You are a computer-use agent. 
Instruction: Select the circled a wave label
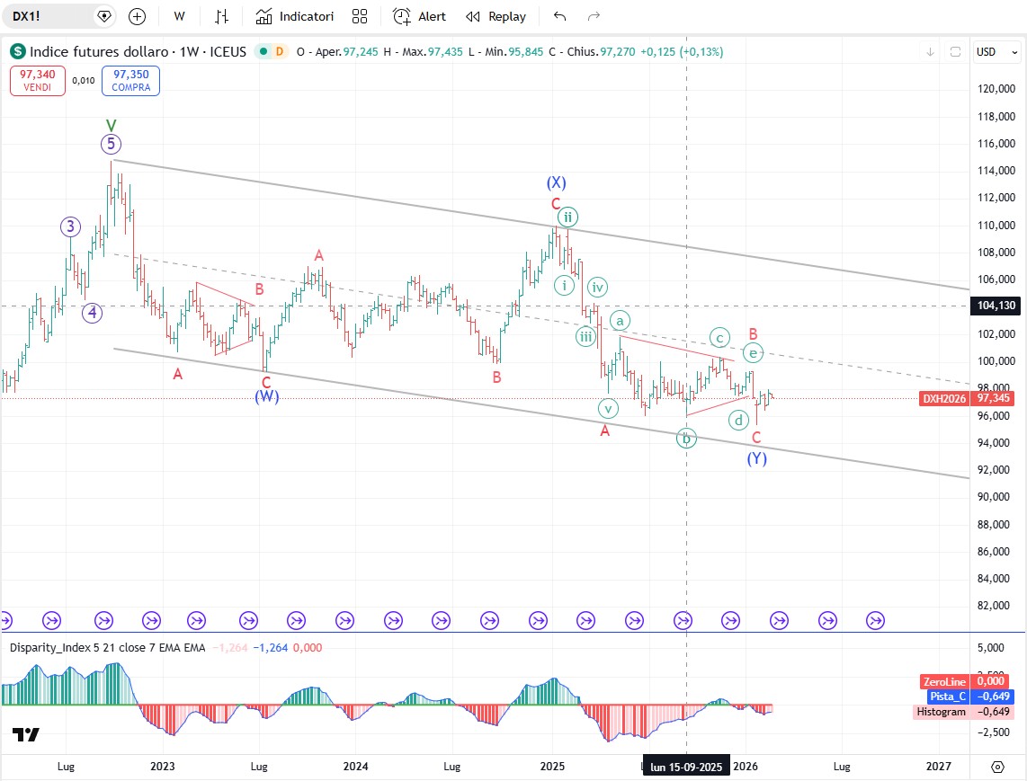tap(620, 320)
